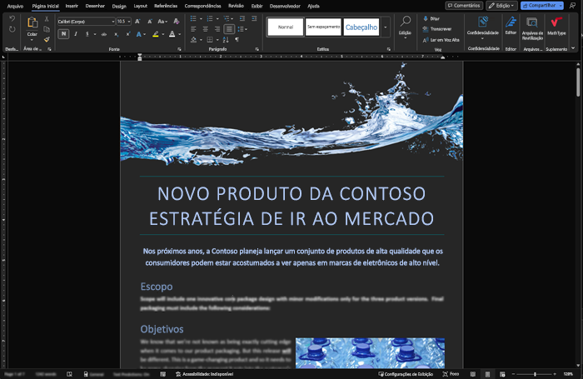Toggle italic formatting

[x=76, y=34]
